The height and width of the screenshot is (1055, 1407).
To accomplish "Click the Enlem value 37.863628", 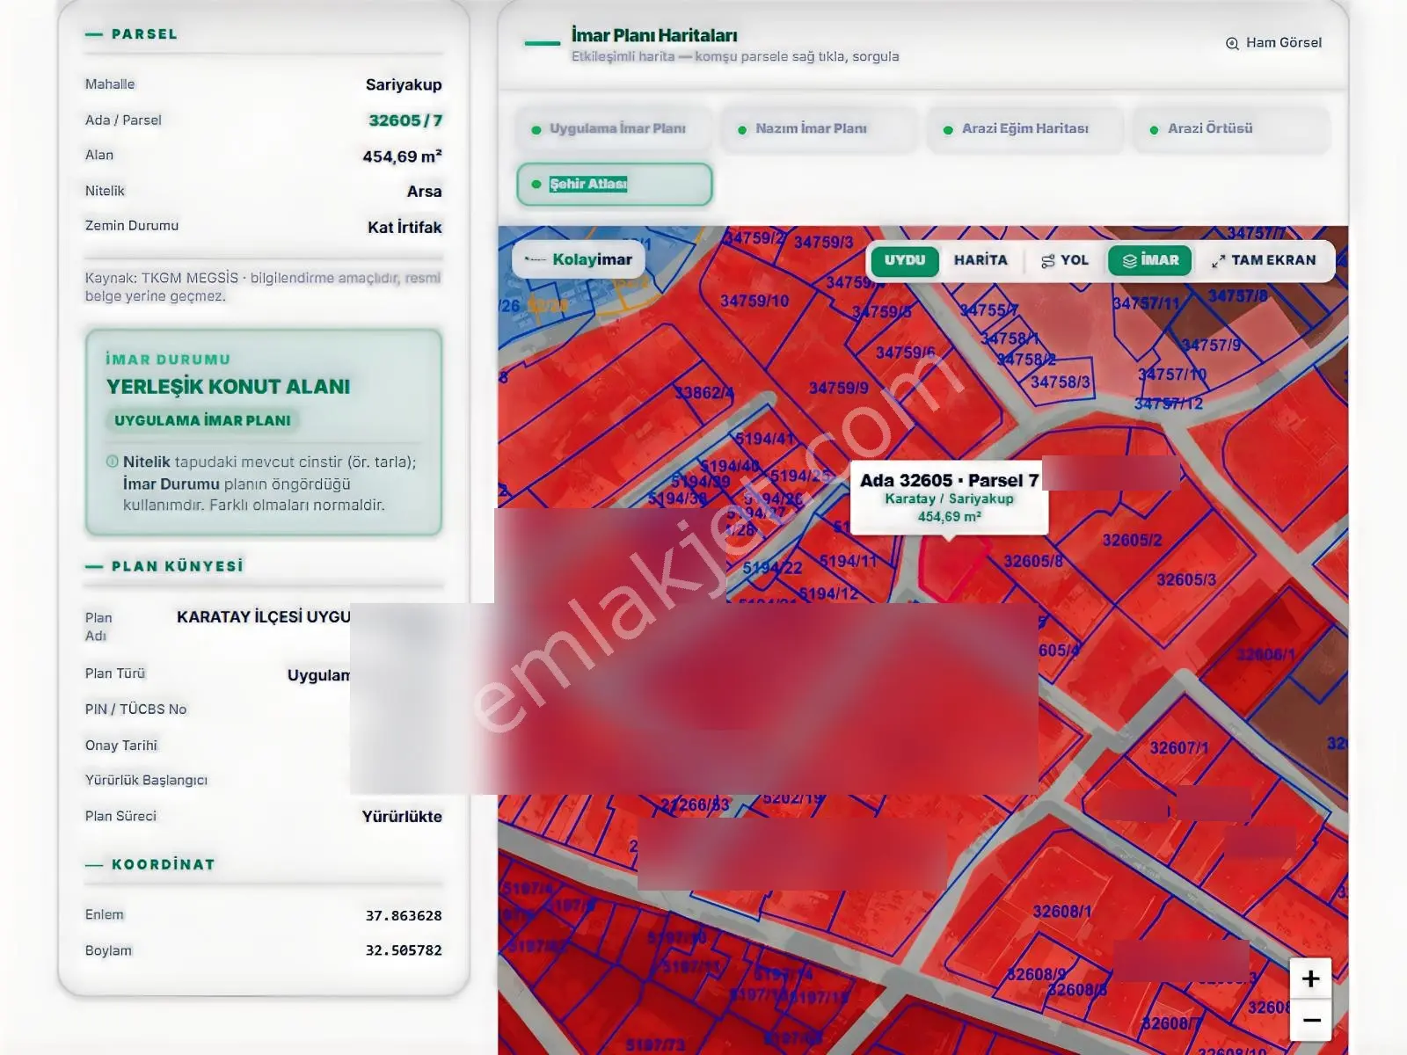I will click(x=404, y=915).
